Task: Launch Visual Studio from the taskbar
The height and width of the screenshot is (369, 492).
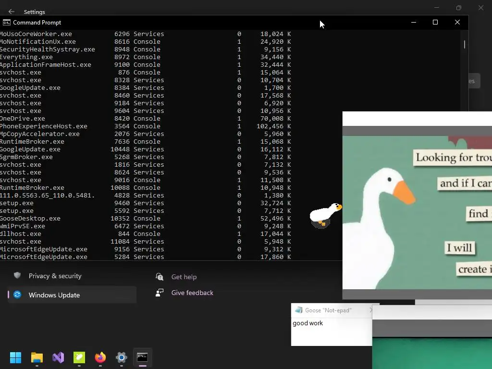Action: (58, 357)
